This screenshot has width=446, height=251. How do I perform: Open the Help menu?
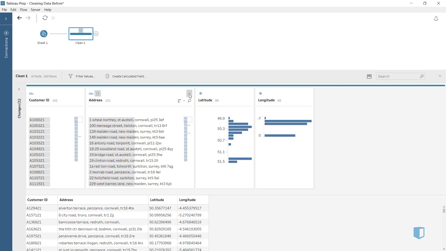tap(48, 10)
